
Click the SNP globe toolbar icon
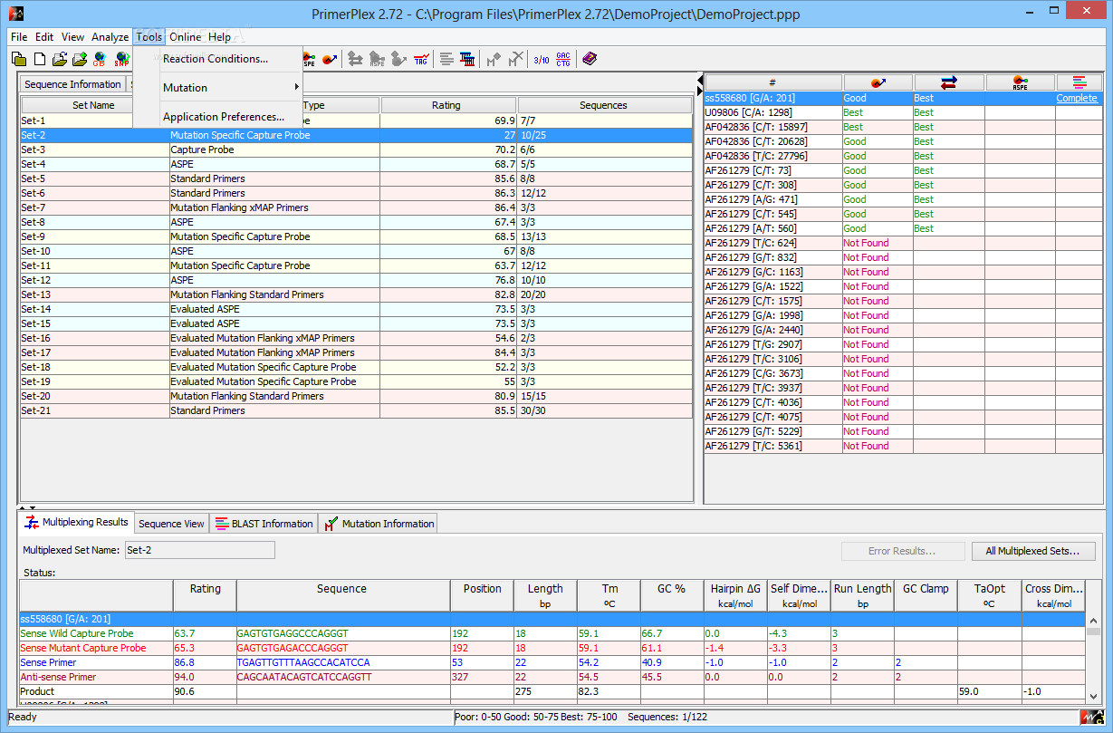121,60
